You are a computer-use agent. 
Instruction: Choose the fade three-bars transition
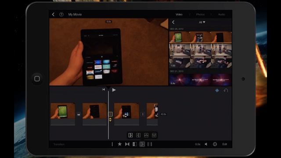point(150,144)
